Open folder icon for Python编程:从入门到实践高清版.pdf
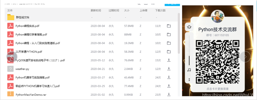The image size is (257, 100). pyautogui.click(x=169, y=43)
